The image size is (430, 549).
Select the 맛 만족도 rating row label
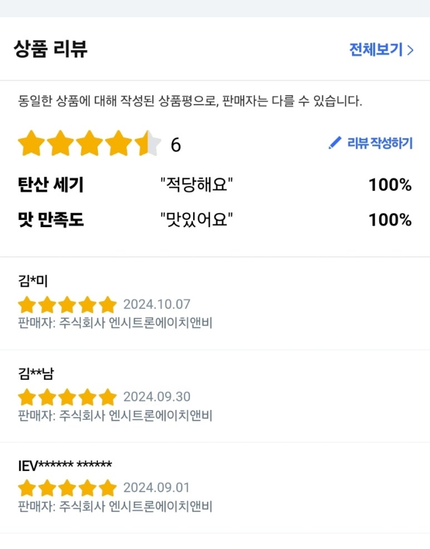pyautogui.click(x=51, y=220)
